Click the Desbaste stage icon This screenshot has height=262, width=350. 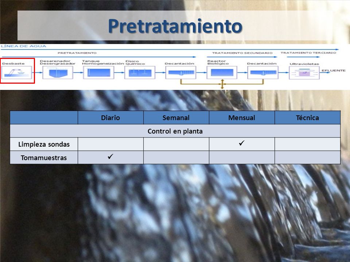(17, 72)
